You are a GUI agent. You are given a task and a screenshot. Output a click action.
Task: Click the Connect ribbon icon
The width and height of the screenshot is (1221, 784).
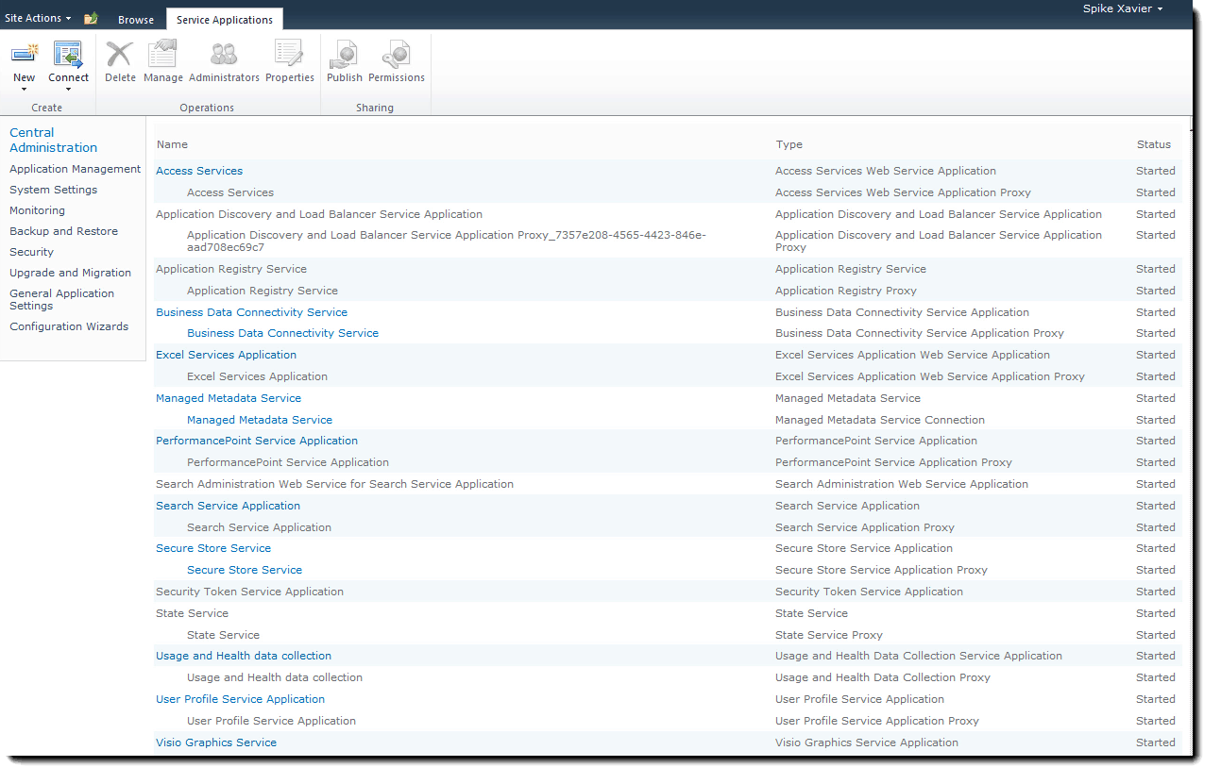(x=68, y=54)
